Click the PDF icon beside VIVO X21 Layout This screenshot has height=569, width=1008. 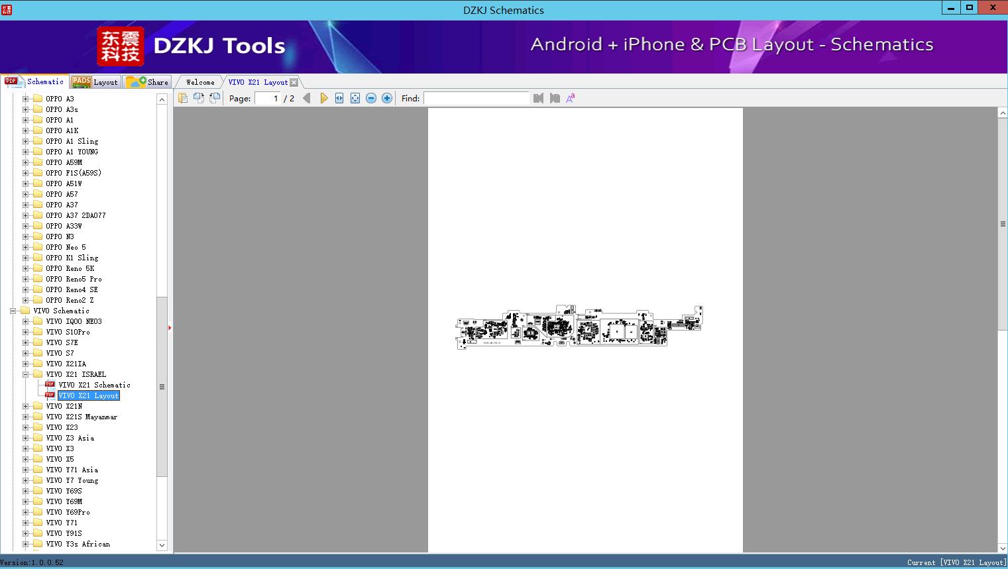point(50,395)
